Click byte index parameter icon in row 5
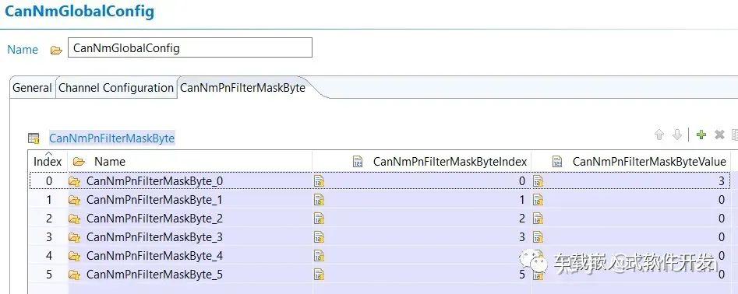This screenshot has width=738, height=294. [x=319, y=275]
